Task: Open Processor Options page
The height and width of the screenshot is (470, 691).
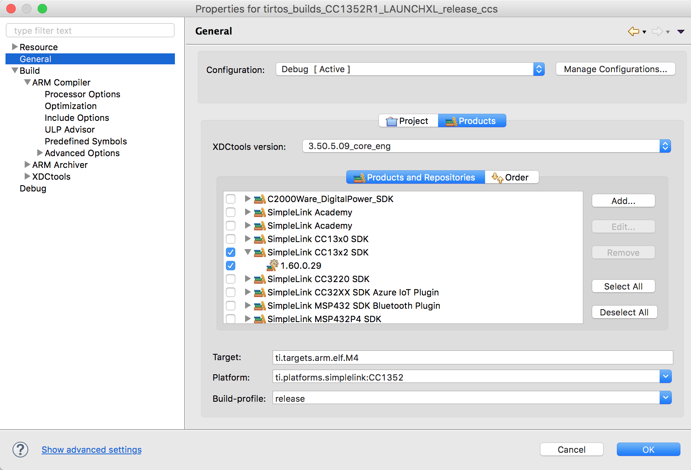Action: tap(82, 94)
